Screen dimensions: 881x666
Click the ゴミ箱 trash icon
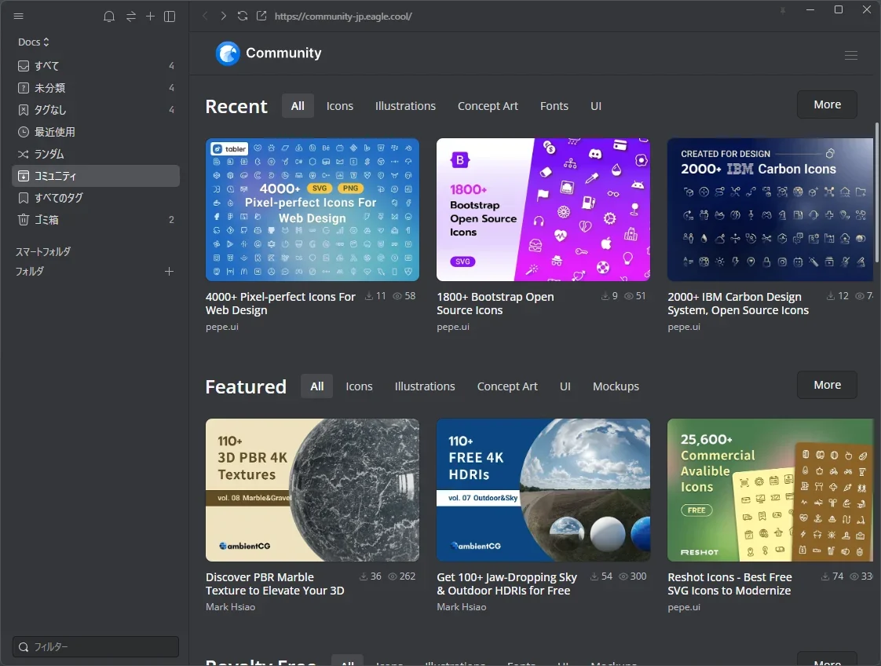[x=24, y=220]
